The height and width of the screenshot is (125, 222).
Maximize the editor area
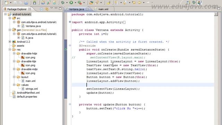coord(219,8)
